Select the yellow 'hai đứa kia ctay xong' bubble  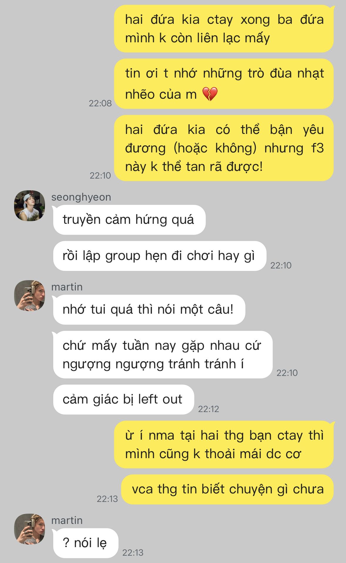(x=224, y=29)
